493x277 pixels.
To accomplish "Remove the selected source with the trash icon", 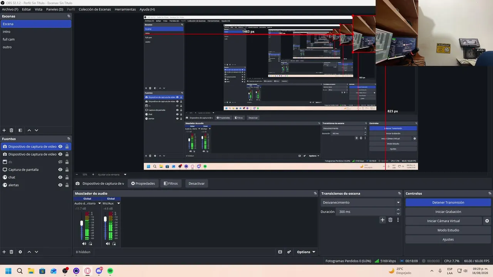I will click(x=12, y=252).
